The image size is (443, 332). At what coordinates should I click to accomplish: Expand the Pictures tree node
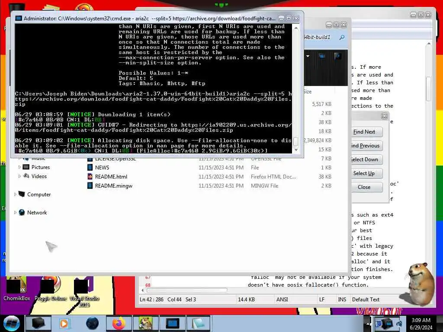coord(19,167)
